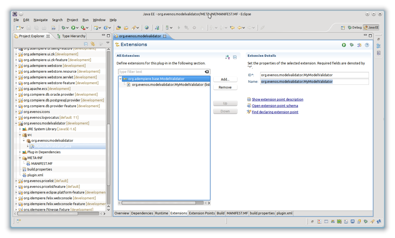
Task: Collapse the org.adempiere.base.ModelValidator extension node
Action: [120, 79]
